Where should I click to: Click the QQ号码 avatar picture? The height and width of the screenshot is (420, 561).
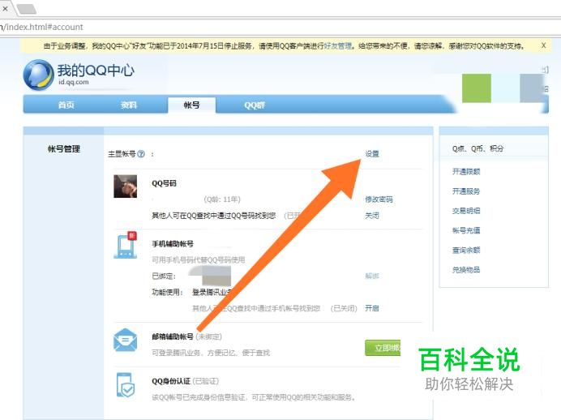click(x=125, y=186)
